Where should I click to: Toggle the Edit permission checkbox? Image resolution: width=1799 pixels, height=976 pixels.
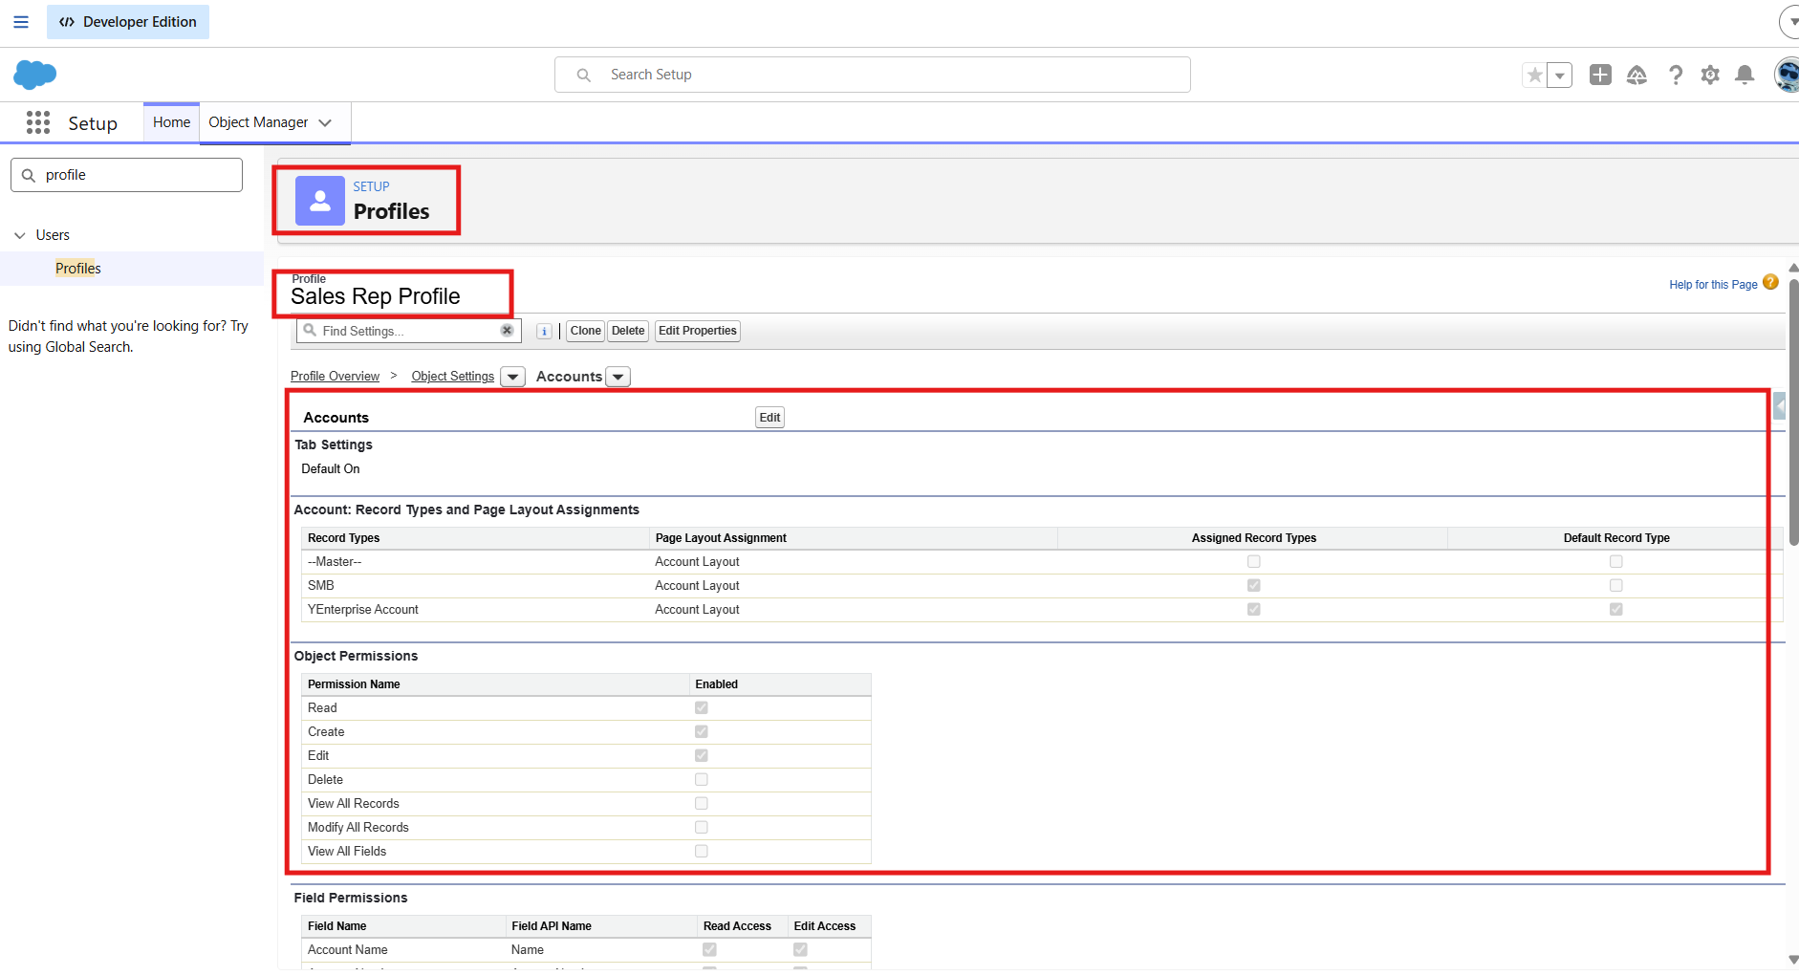coord(702,756)
